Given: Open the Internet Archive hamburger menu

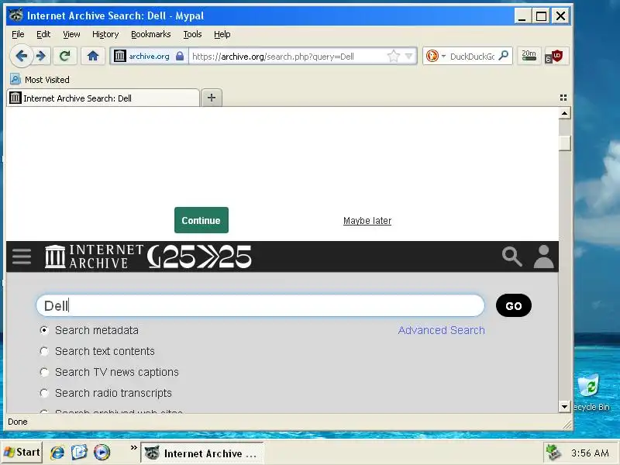Looking at the screenshot, I should pyautogui.click(x=22, y=257).
